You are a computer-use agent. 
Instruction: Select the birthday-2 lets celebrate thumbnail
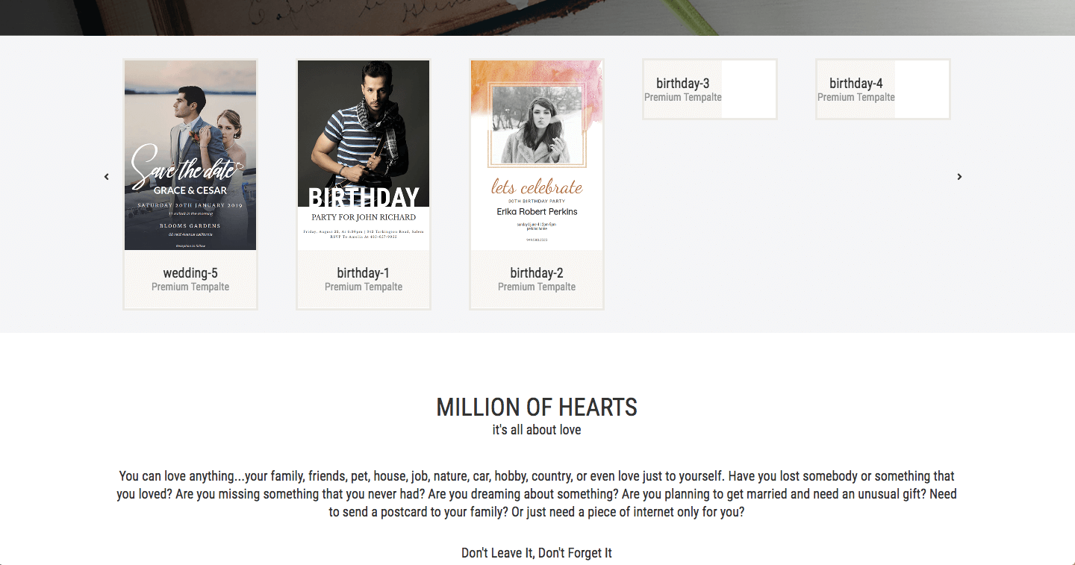point(537,155)
